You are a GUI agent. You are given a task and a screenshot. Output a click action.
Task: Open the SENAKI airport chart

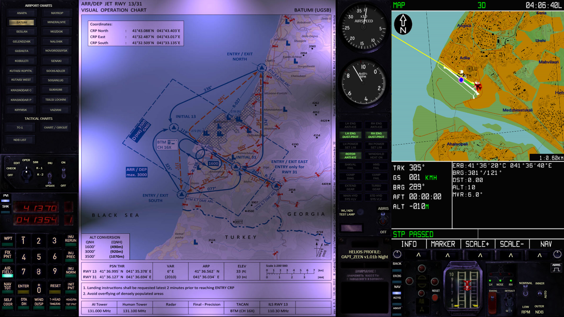point(56,61)
